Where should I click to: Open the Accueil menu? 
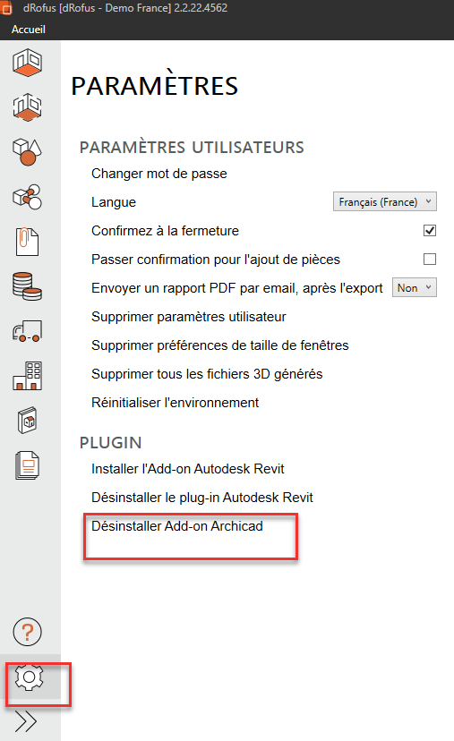pos(29,30)
